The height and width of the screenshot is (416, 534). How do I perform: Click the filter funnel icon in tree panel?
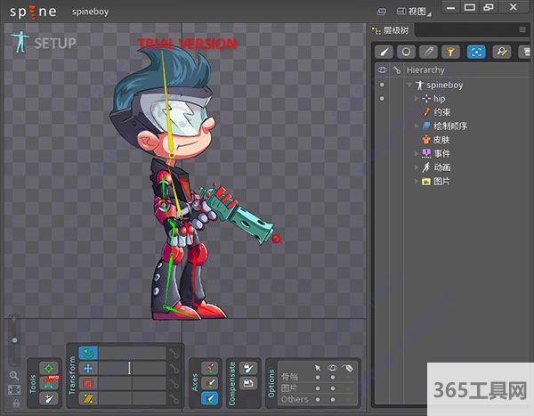[450, 53]
